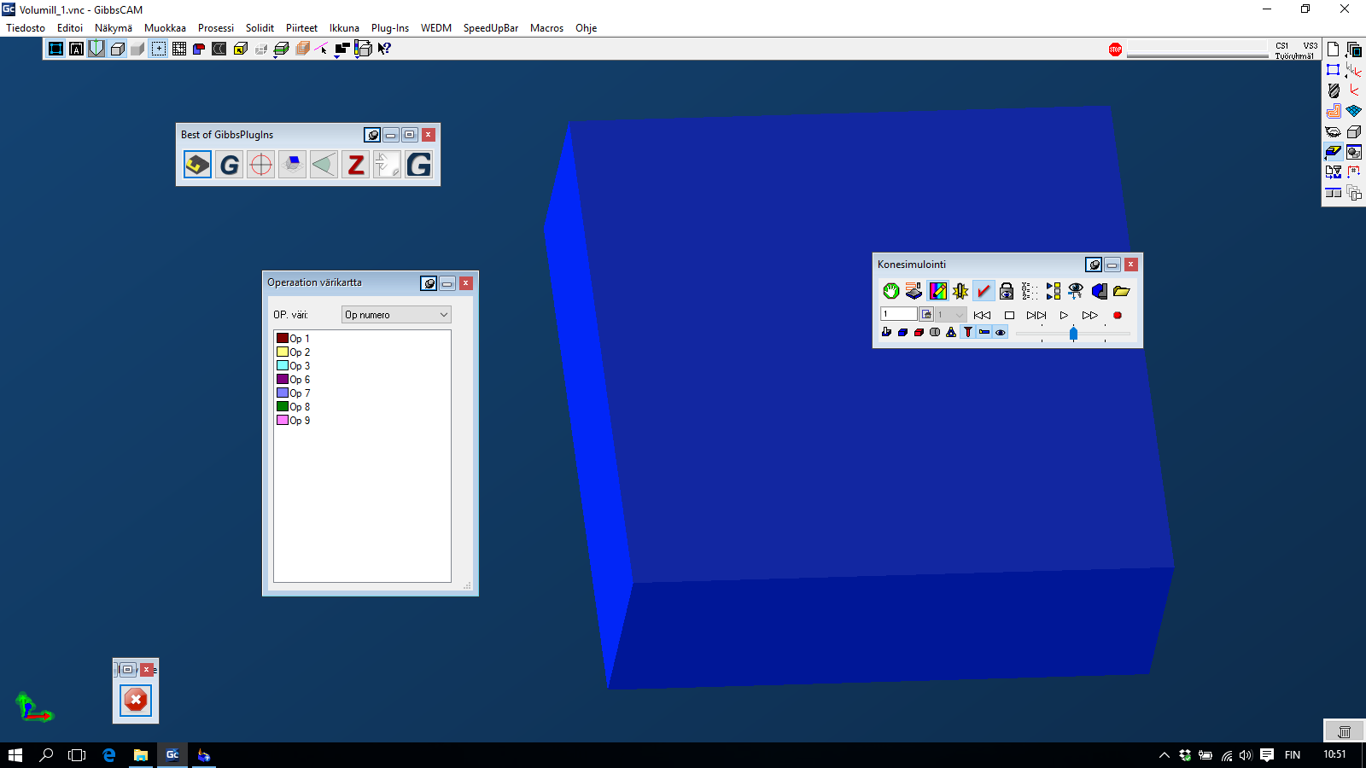Click the operation number field in Konesimulointi

(x=899, y=314)
